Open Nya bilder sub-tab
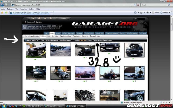Image resolution: width=173 pixels, height=108 pixels. [x=55, y=36]
